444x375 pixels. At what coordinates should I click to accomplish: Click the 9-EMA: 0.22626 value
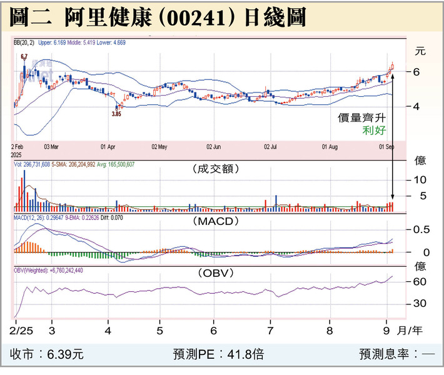[x=82, y=217]
